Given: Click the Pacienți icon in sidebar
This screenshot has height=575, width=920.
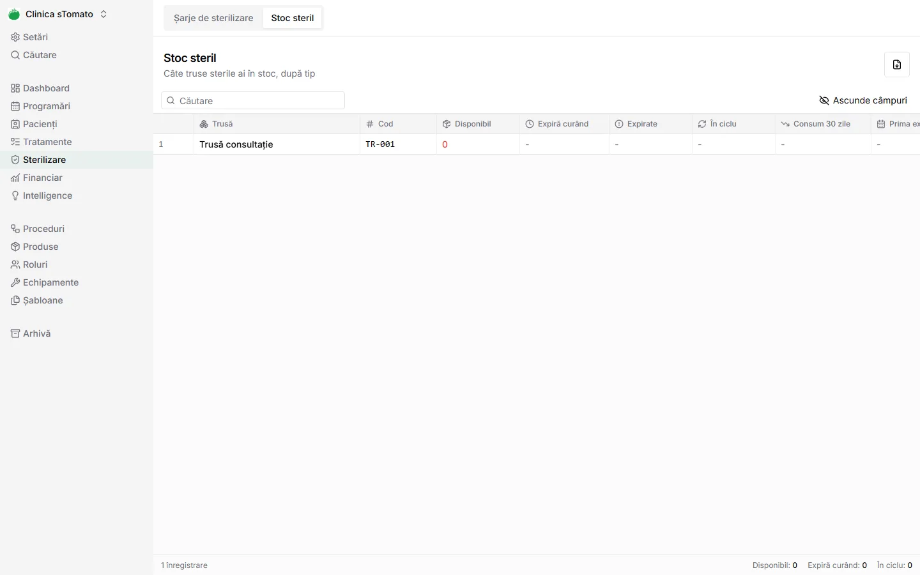Looking at the screenshot, I should pos(15,124).
